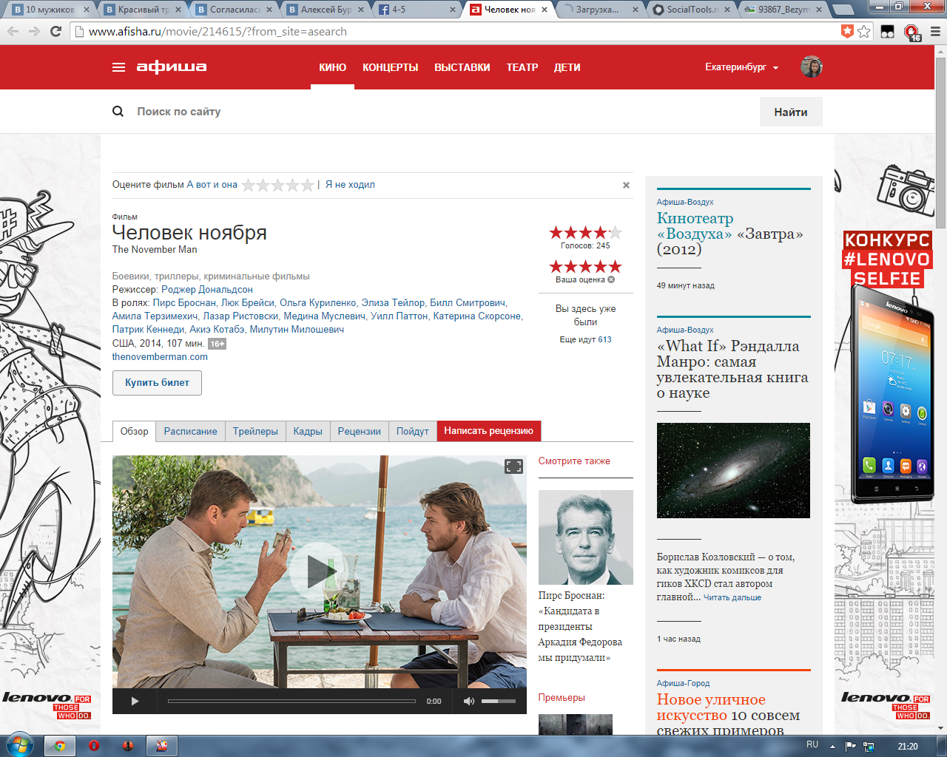Open the Windows Start button
Screen dimensions: 947x757
pyautogui.click(x=20, y=745)
